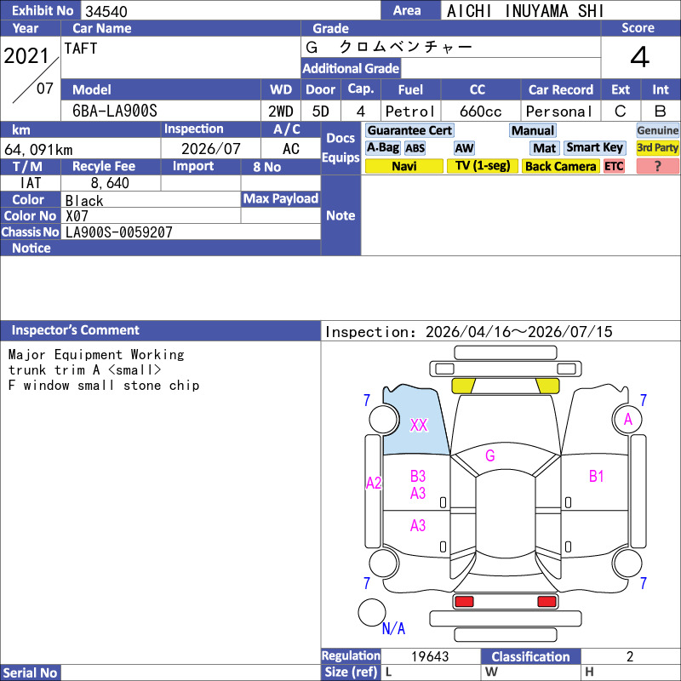The height and width of the screenshot is (681, 681).
Task: Click the XX mark on blue panel
Action: pyautogui.click(x=419, y=425)
